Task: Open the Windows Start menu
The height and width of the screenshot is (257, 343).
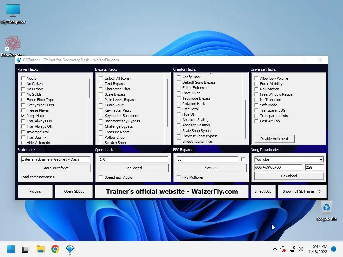Action: 11,249
